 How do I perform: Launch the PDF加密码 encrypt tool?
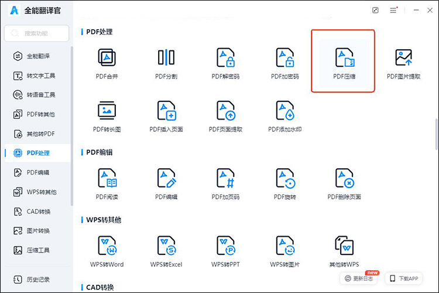284,64
